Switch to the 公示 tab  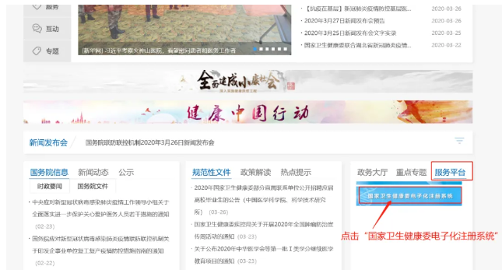click(x=126, y=172)
